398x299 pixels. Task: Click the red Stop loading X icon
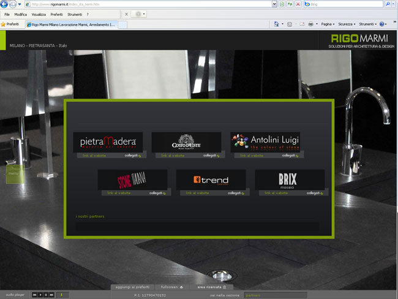click(x=298, y=4)
